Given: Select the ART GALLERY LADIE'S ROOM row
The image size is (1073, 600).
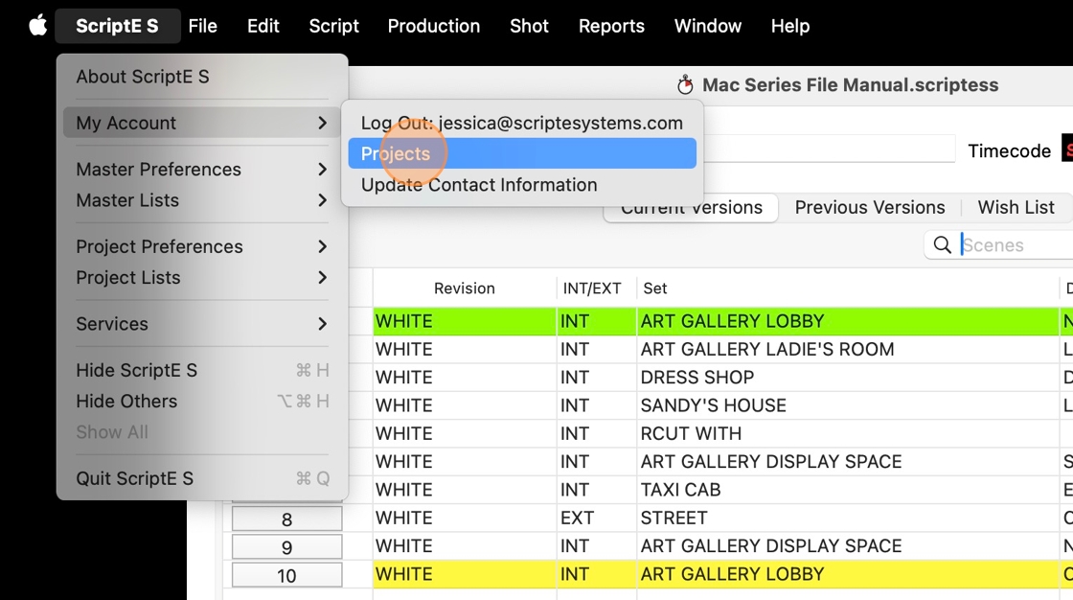Looking at the screenshot, I should (723, 349).
